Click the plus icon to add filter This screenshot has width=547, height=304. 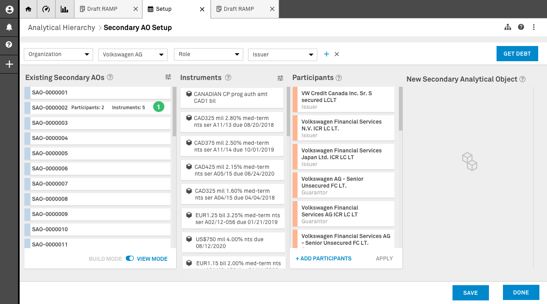326,54
